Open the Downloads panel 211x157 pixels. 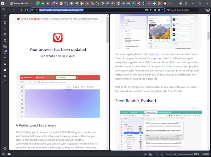(5, 29)
